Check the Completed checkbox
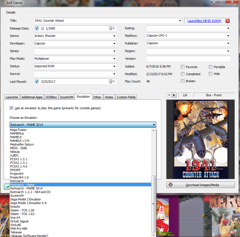This screenshot has height=237, width=240. point(182,74)
